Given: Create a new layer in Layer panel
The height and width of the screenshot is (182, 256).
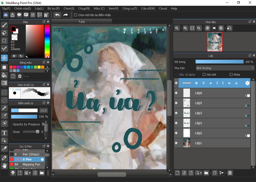Looking at the screenshot, I should pyautogui.click(x=177, y=173).
